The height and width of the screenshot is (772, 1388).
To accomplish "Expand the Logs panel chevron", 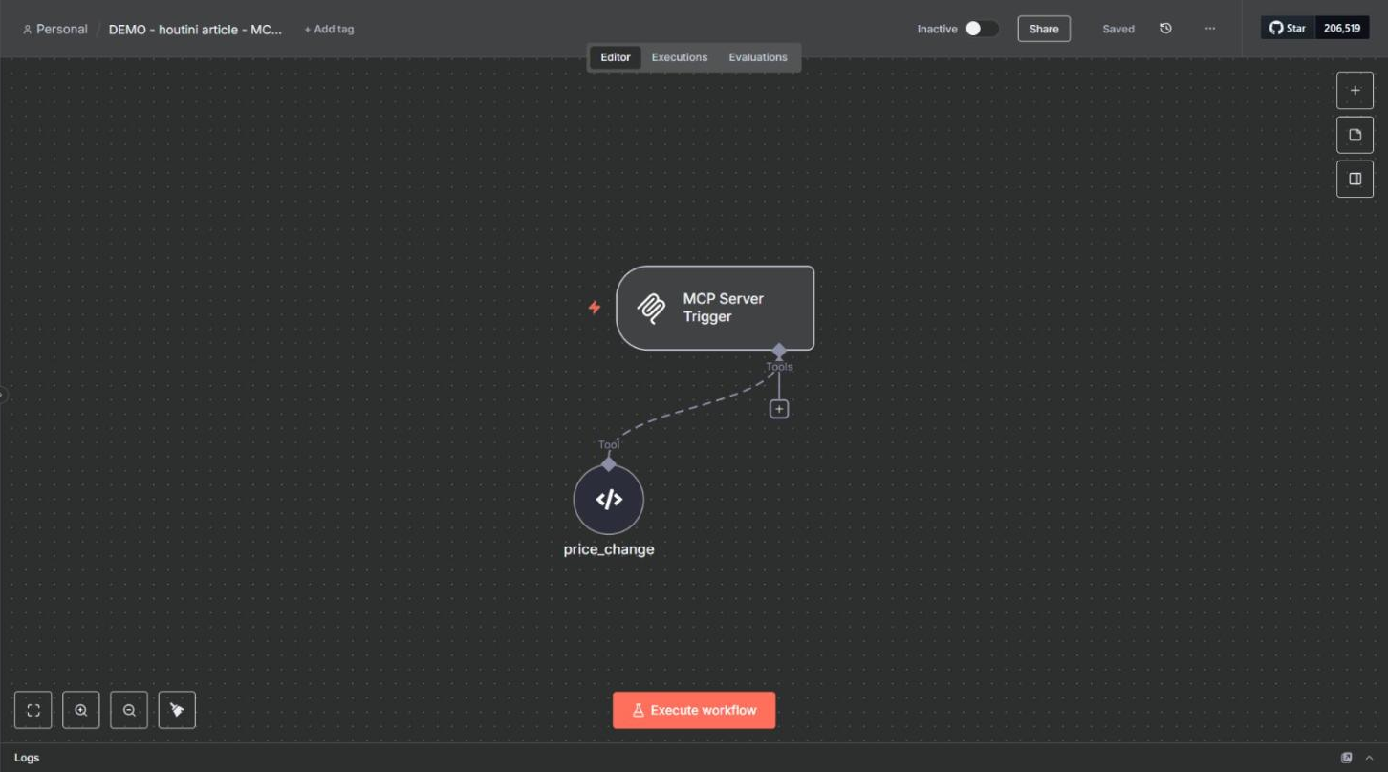I will click(1370, 758).
